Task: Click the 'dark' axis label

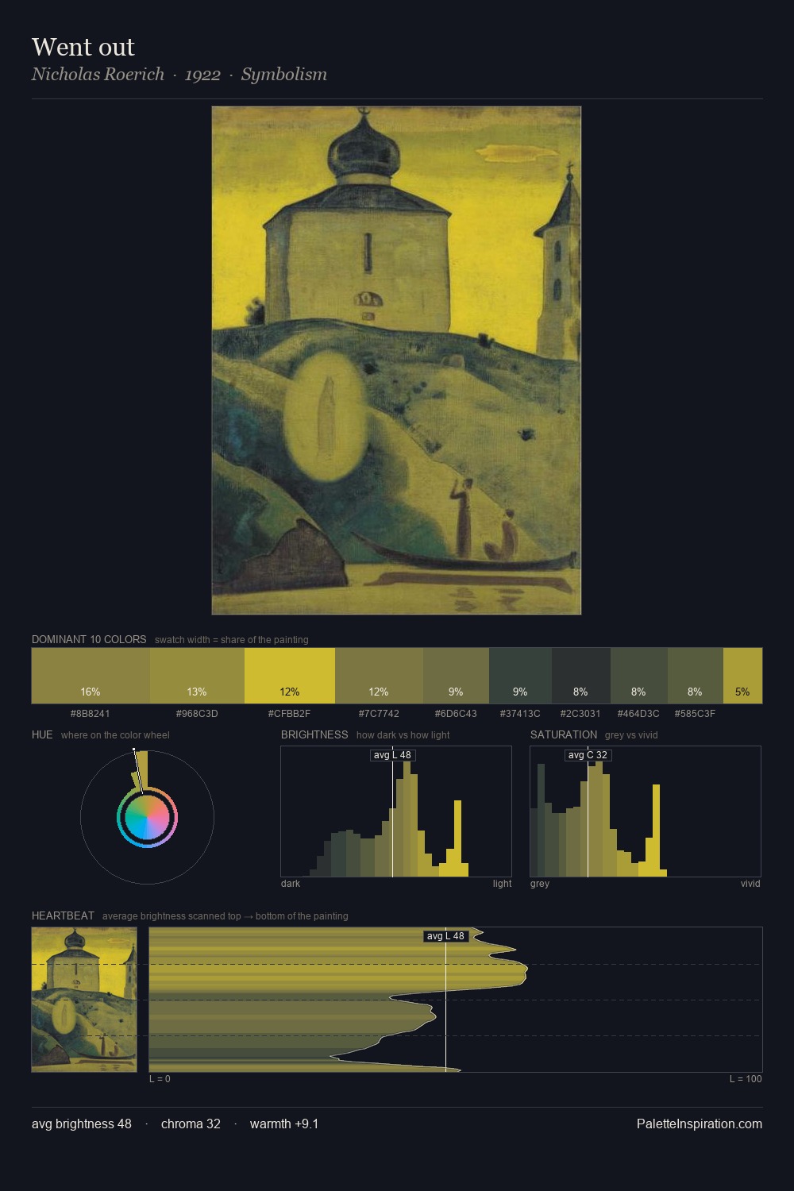Action: coord(291,884)
